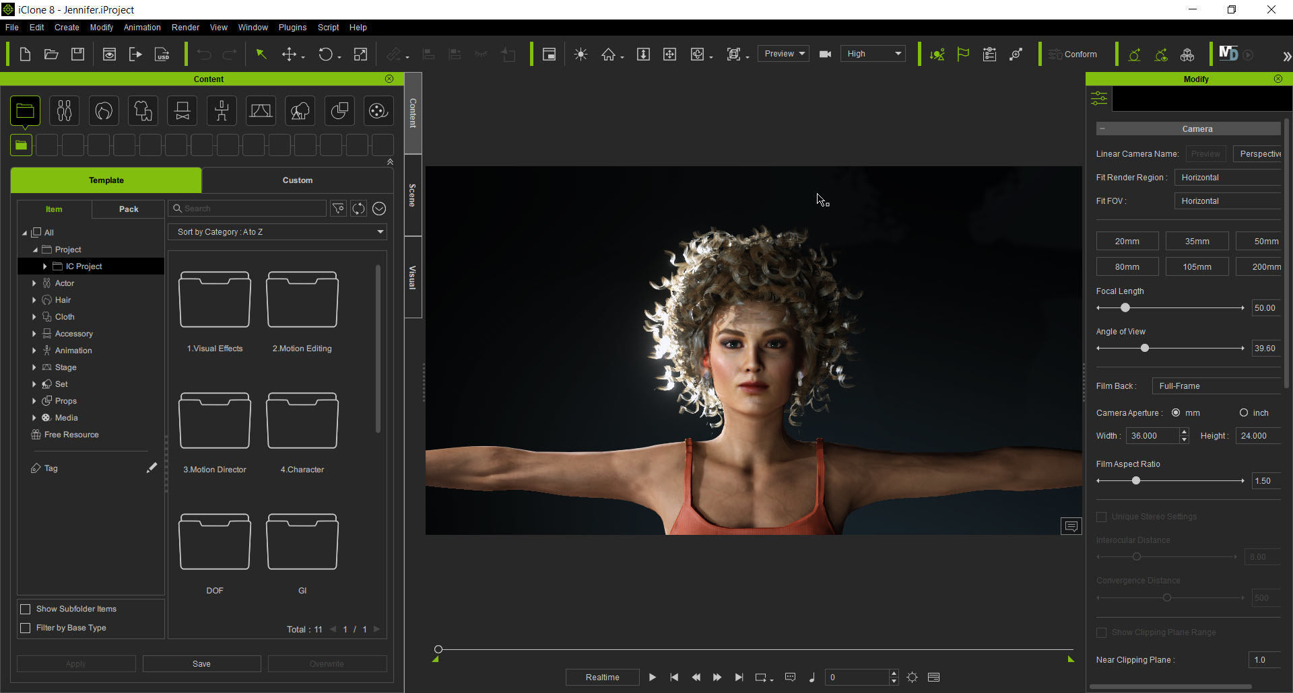The width and height of the screenshot is (1293, 693).
Task: Open the Media reel category icon
Action: [x=378, y=111]
